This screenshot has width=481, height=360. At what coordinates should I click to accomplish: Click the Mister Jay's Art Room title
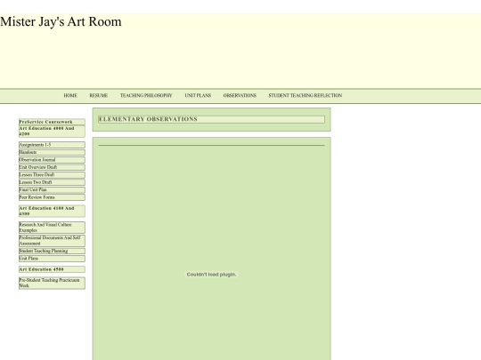61,21
